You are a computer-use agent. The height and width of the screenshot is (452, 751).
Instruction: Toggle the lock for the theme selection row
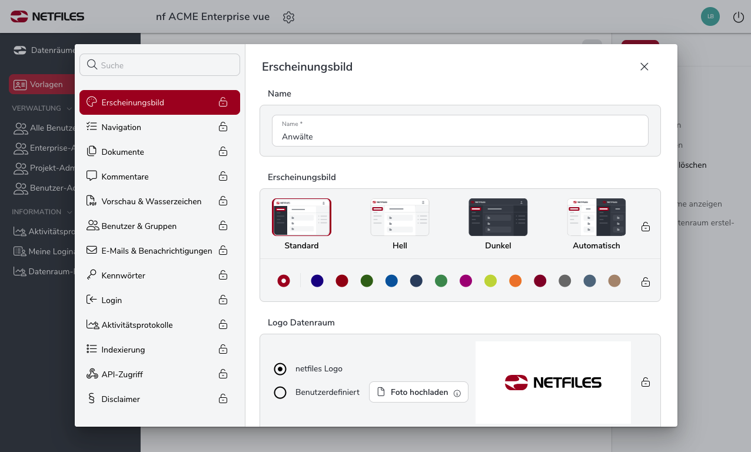pos(646,227)
